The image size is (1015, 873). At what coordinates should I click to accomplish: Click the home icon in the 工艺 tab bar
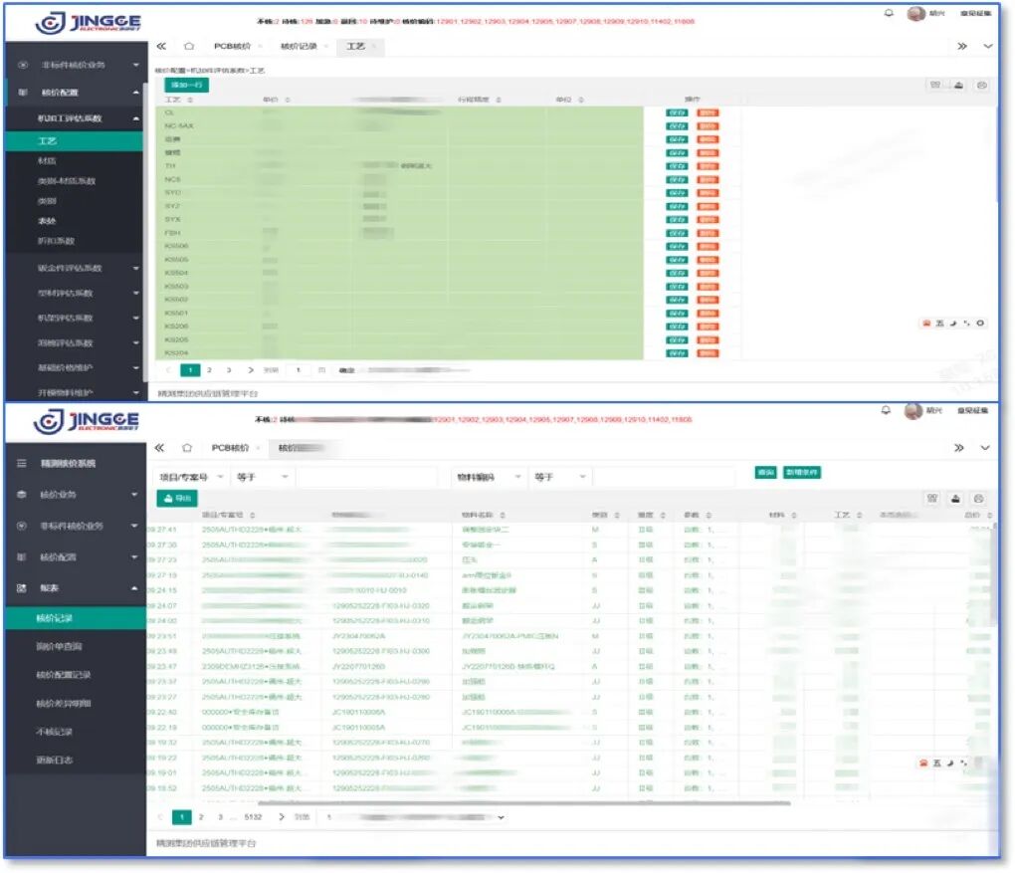pyautogui.click(x=189, y=47)
